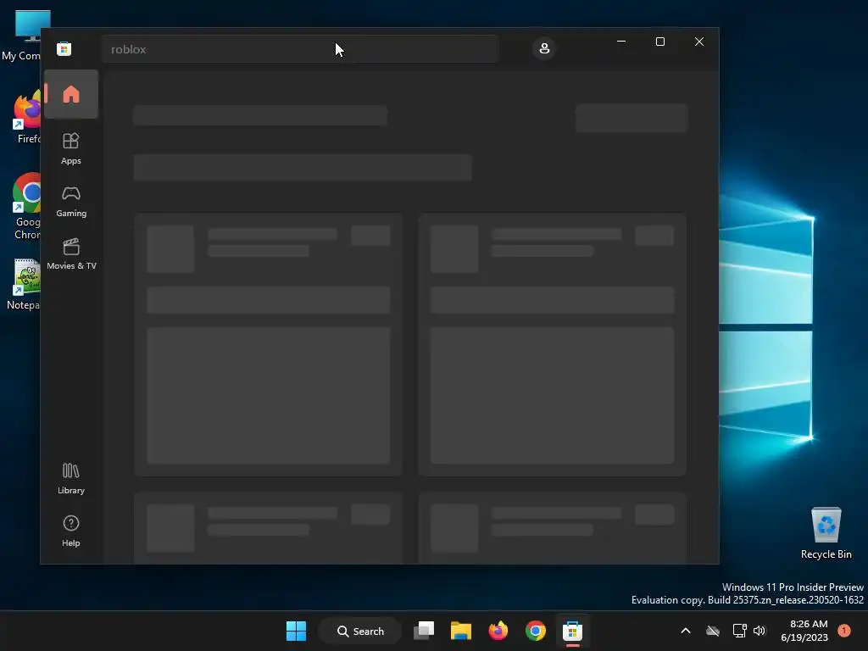Launch Firefox from the taskbar
Screen dimensions: 868x651
pyautogui.click(x=498, y=631)
